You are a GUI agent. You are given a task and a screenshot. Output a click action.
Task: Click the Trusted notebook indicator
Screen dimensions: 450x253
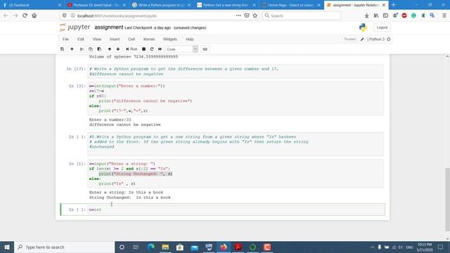coord(349,39)
